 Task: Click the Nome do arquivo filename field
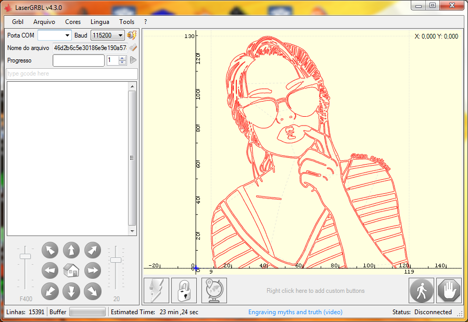pyautogui.click(x=90, y=48)
